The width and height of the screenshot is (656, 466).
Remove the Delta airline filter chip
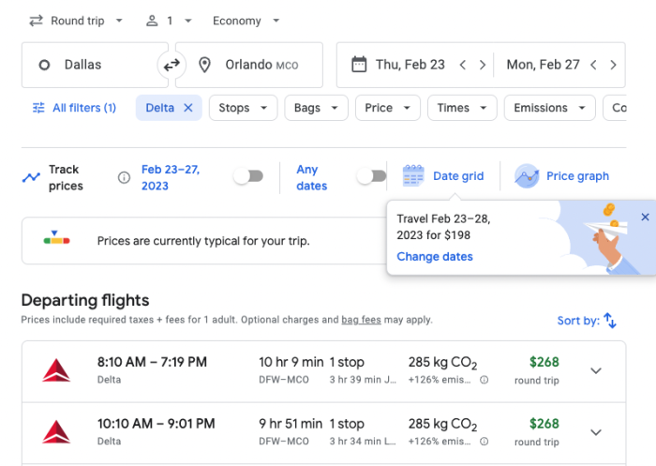187,108
